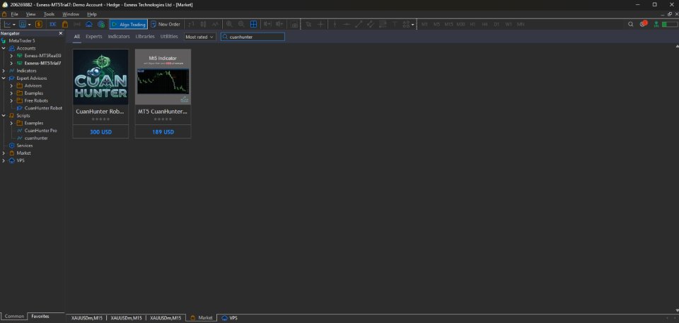Click the MetaTrader 5 root icon
This screenshot has width=679, height=323.
coord(4,41)
